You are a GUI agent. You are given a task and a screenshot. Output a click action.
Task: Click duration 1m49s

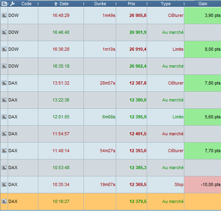click(x=109, y=15)
